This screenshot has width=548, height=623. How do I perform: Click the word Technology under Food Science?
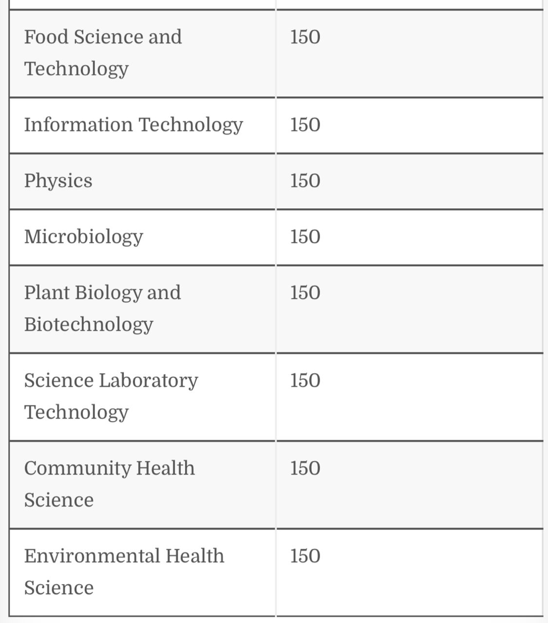coord(76,69)
